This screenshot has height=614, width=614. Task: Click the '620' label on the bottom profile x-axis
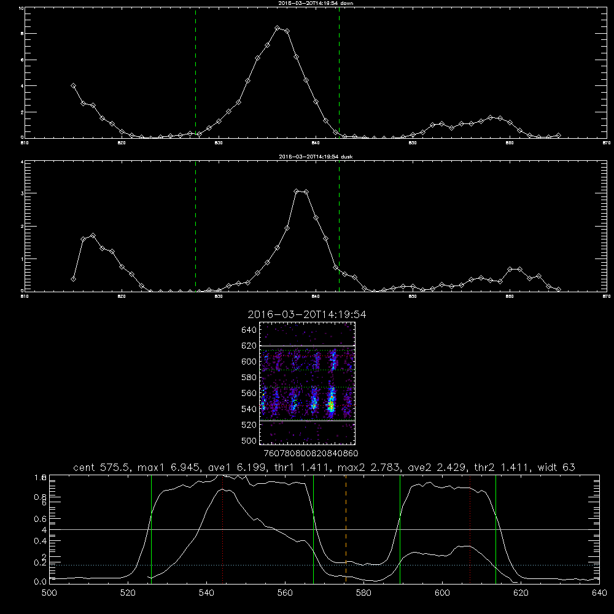coord(521,593)
